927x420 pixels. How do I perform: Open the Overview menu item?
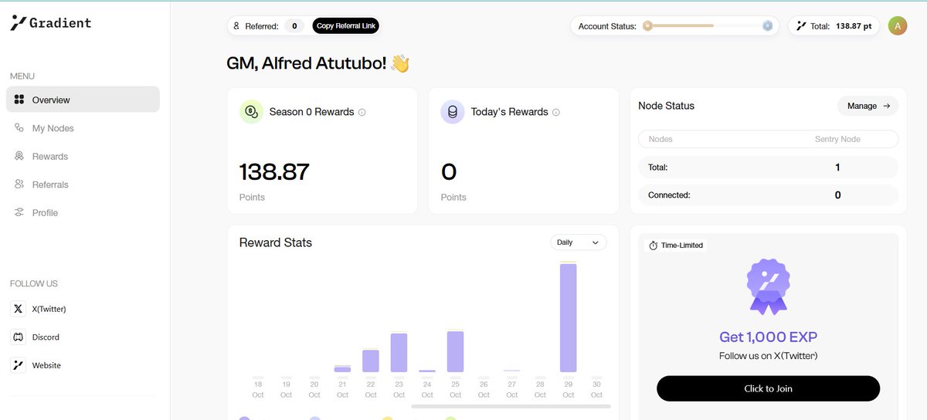(83, 100)
